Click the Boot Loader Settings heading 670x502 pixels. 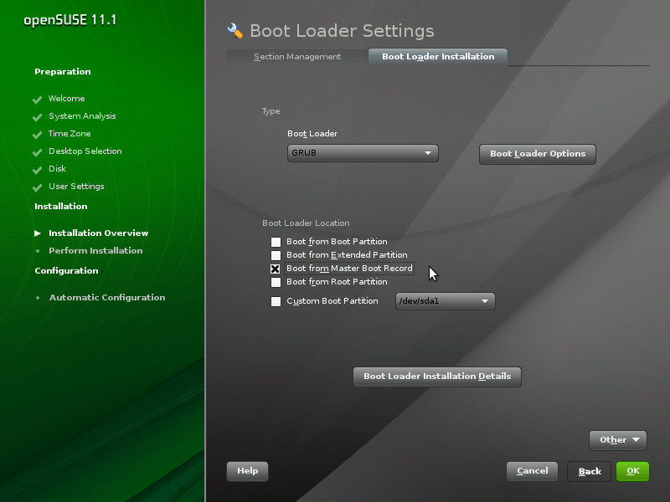342,31
